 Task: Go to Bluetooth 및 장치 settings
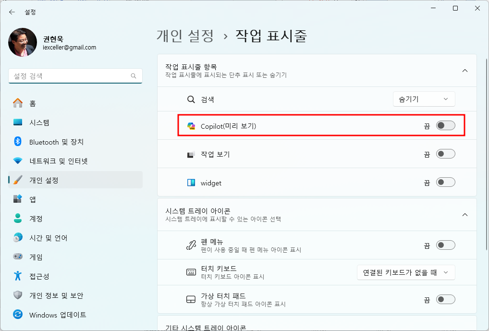coord(75,142)
